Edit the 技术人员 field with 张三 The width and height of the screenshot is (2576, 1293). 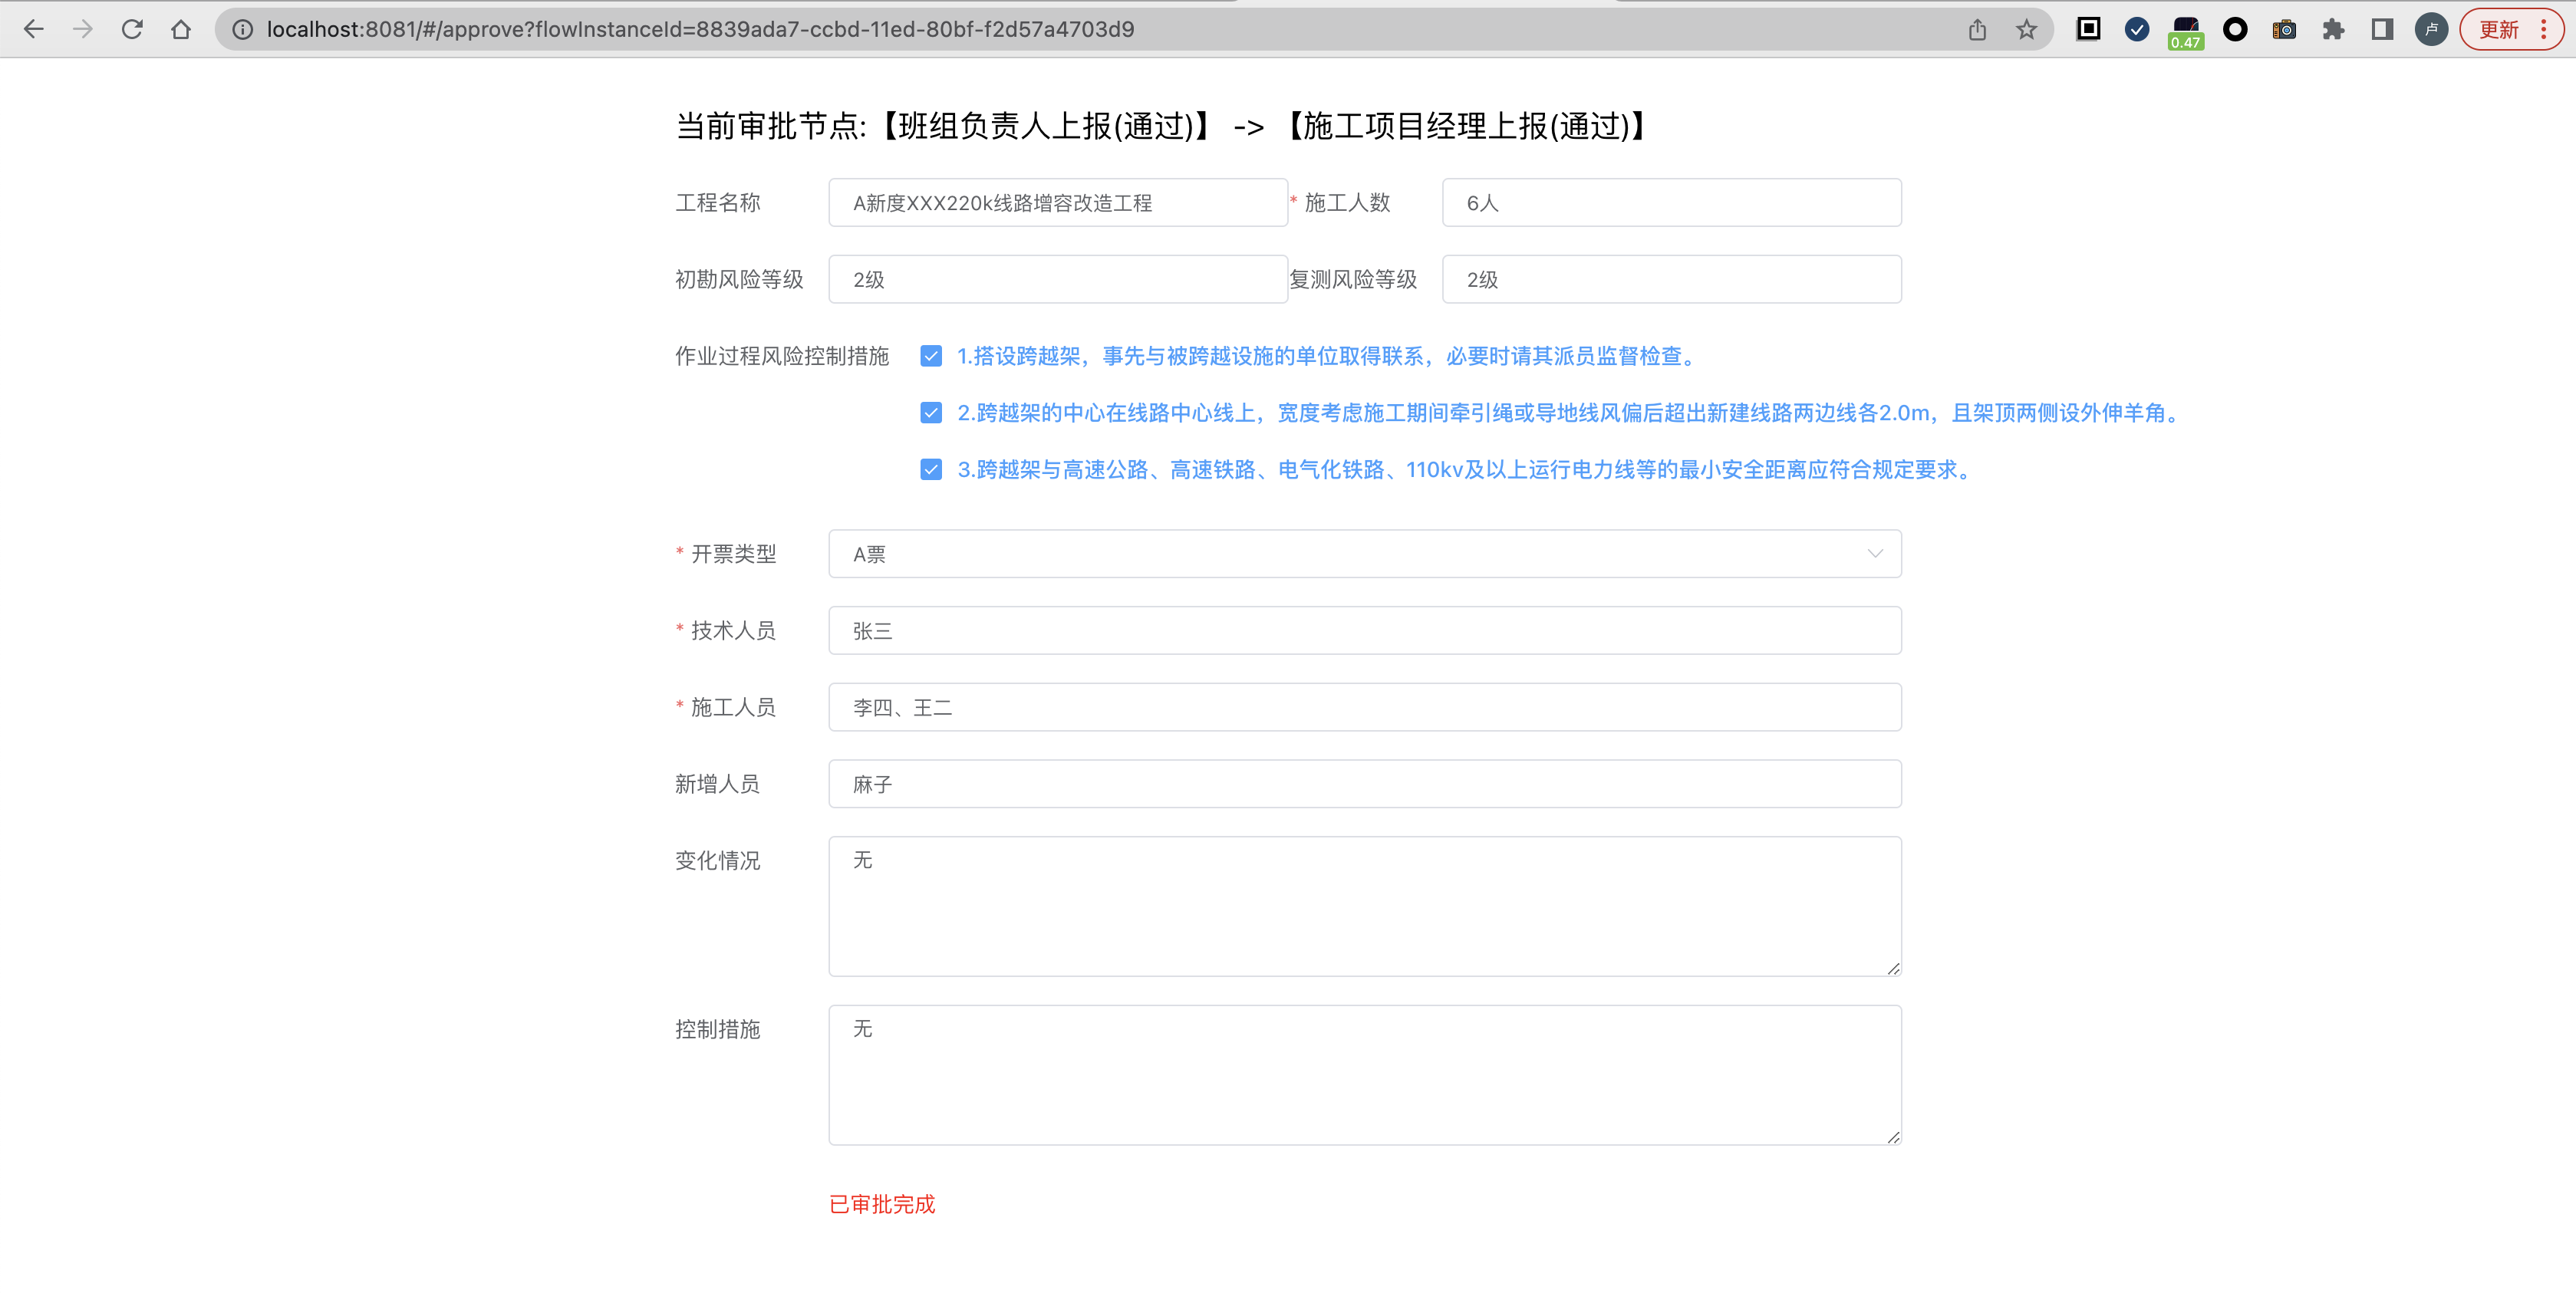(1365, 631)
